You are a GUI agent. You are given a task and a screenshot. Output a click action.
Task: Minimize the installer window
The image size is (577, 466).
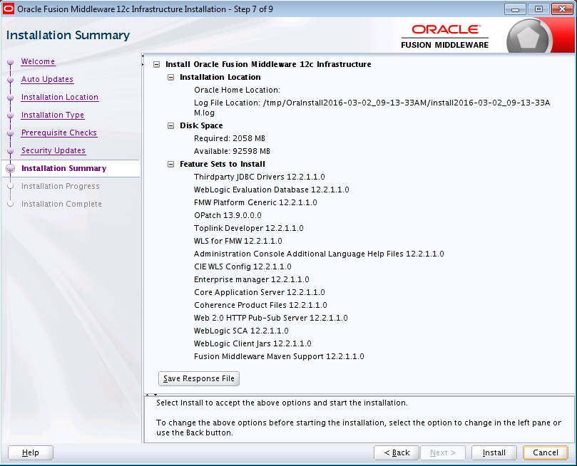coord(515,9)
